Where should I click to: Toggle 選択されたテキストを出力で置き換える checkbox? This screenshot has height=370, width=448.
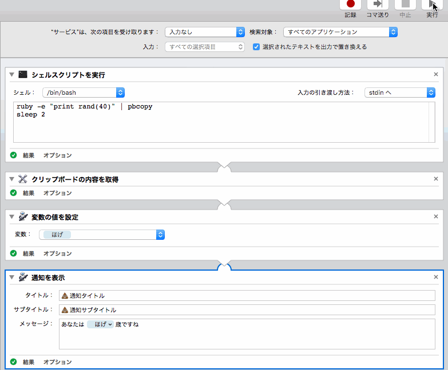point(256,47)
